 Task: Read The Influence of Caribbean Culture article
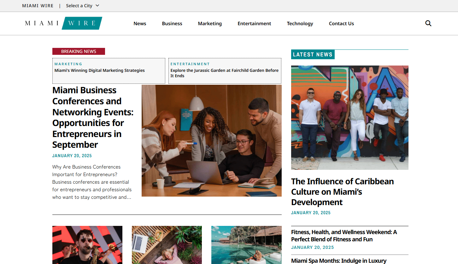(342, 192)
